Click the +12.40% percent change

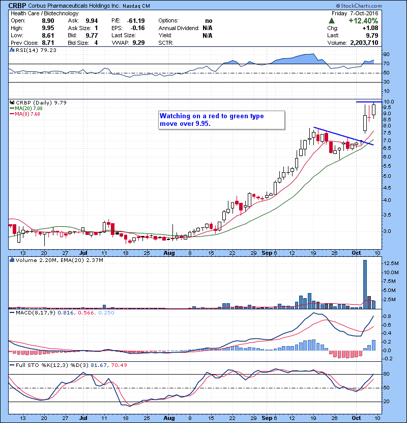(363, 21)
